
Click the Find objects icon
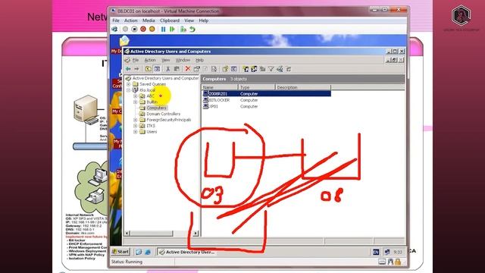(x=280, y=69)
